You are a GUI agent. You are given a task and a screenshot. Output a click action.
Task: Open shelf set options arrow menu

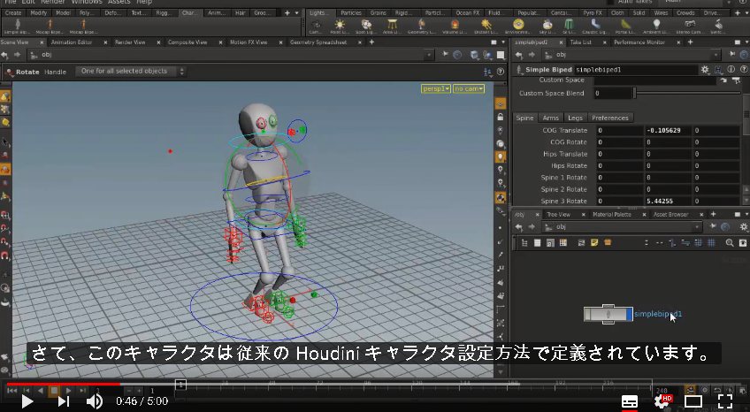click(x=296, y=13)
